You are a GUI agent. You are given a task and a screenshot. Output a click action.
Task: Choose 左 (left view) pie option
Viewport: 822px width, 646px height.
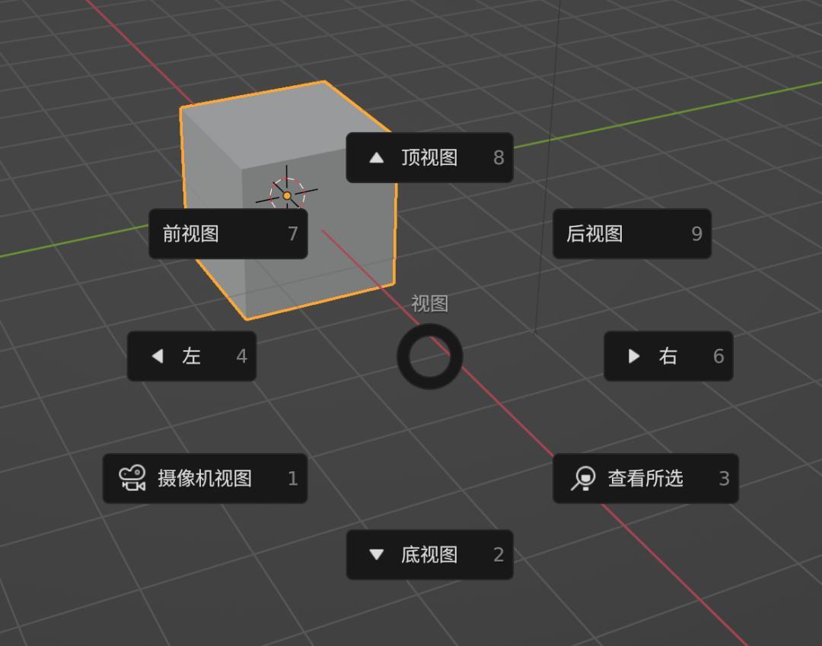tap(191, 356)
